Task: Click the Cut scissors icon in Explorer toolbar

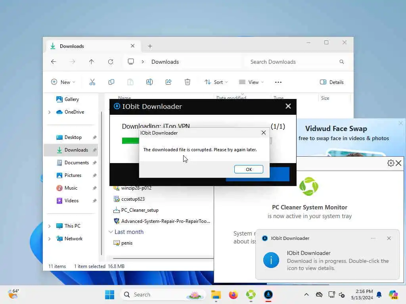Action: coord(92,82)
